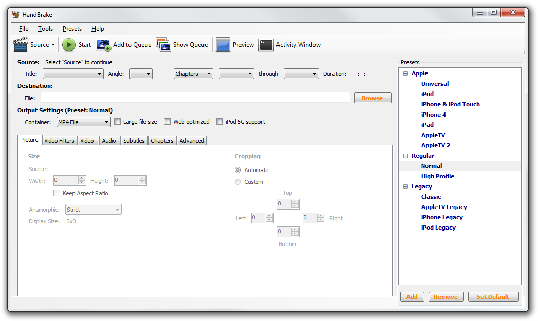
Task: Select the Picture tab
Action: (30, 140)
